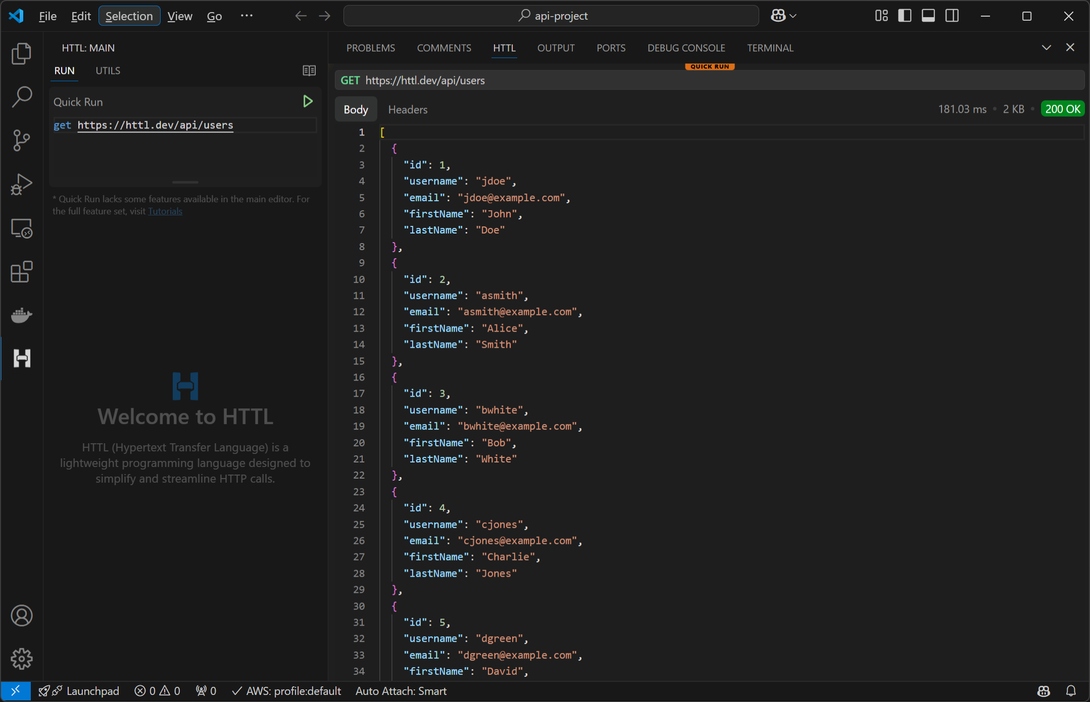This screenshot has height=702, width=1090.
Task: Click the GET https://httl.dev/api/users request bar
Action: point(710,80)
